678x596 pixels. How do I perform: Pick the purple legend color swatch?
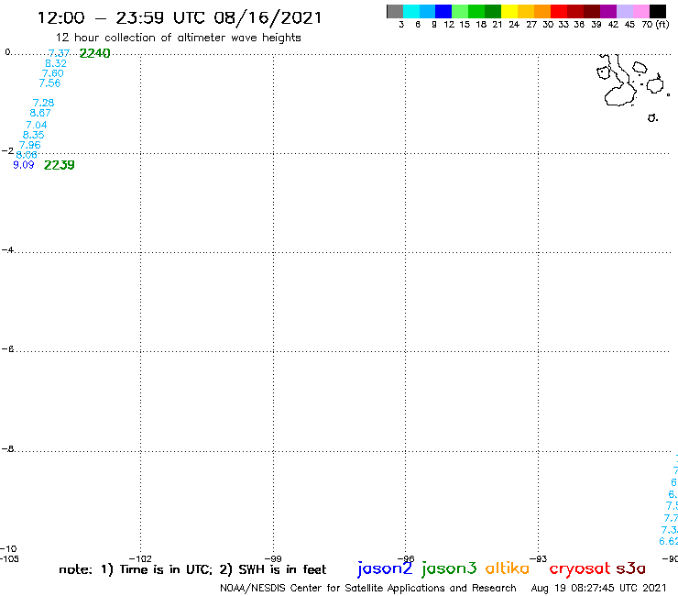[608, 11]
